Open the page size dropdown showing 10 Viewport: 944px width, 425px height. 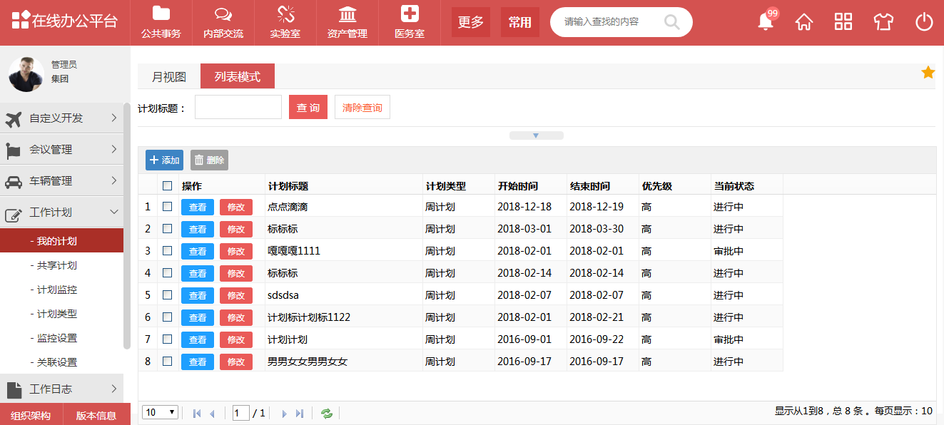click(x=161, y=412)
